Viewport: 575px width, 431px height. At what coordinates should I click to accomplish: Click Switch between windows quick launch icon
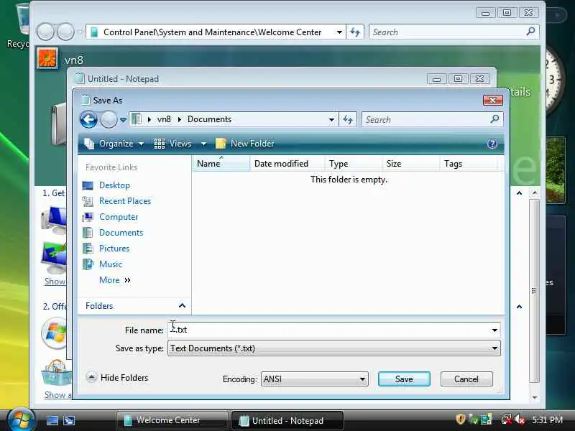[69, 420]
